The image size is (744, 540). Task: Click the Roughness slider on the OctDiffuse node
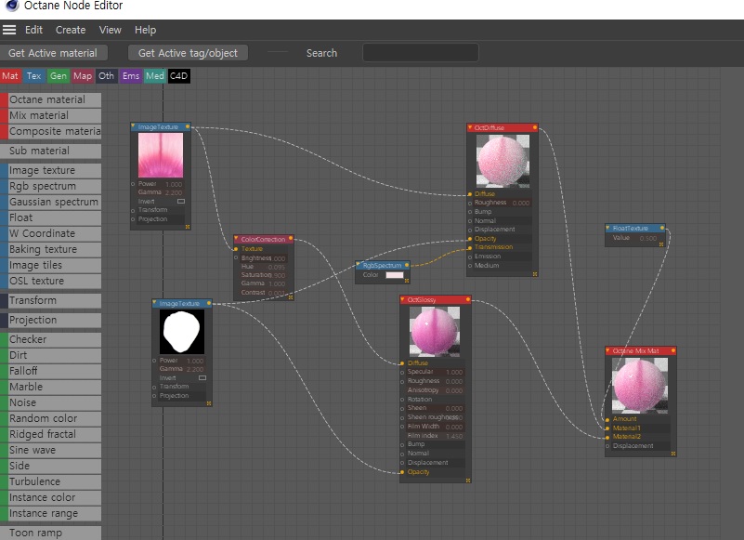click(502, 203)
